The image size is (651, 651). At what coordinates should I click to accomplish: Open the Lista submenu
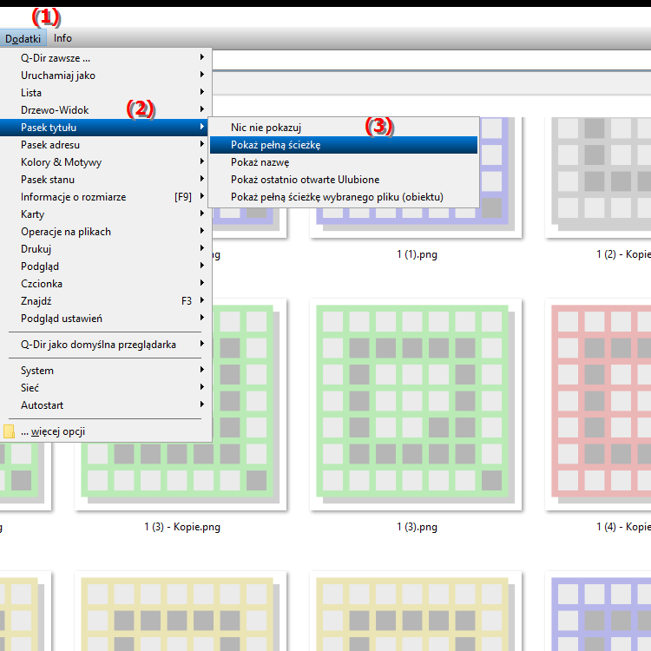click(x=106, y=93)
